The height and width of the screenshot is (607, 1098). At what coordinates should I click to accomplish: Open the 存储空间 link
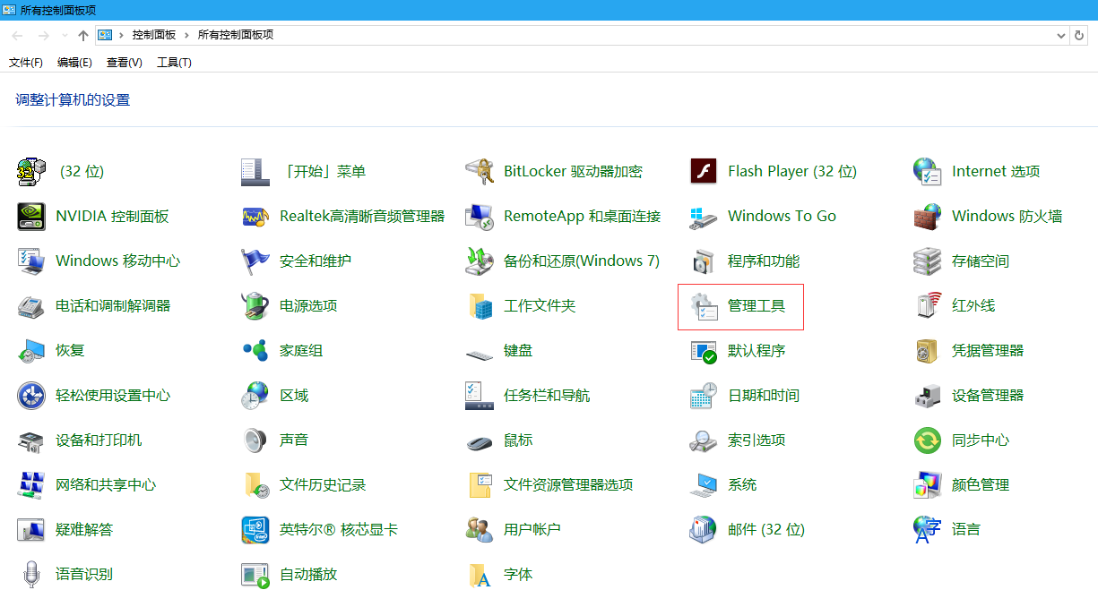pyautogui.click(x=981, y=261)
